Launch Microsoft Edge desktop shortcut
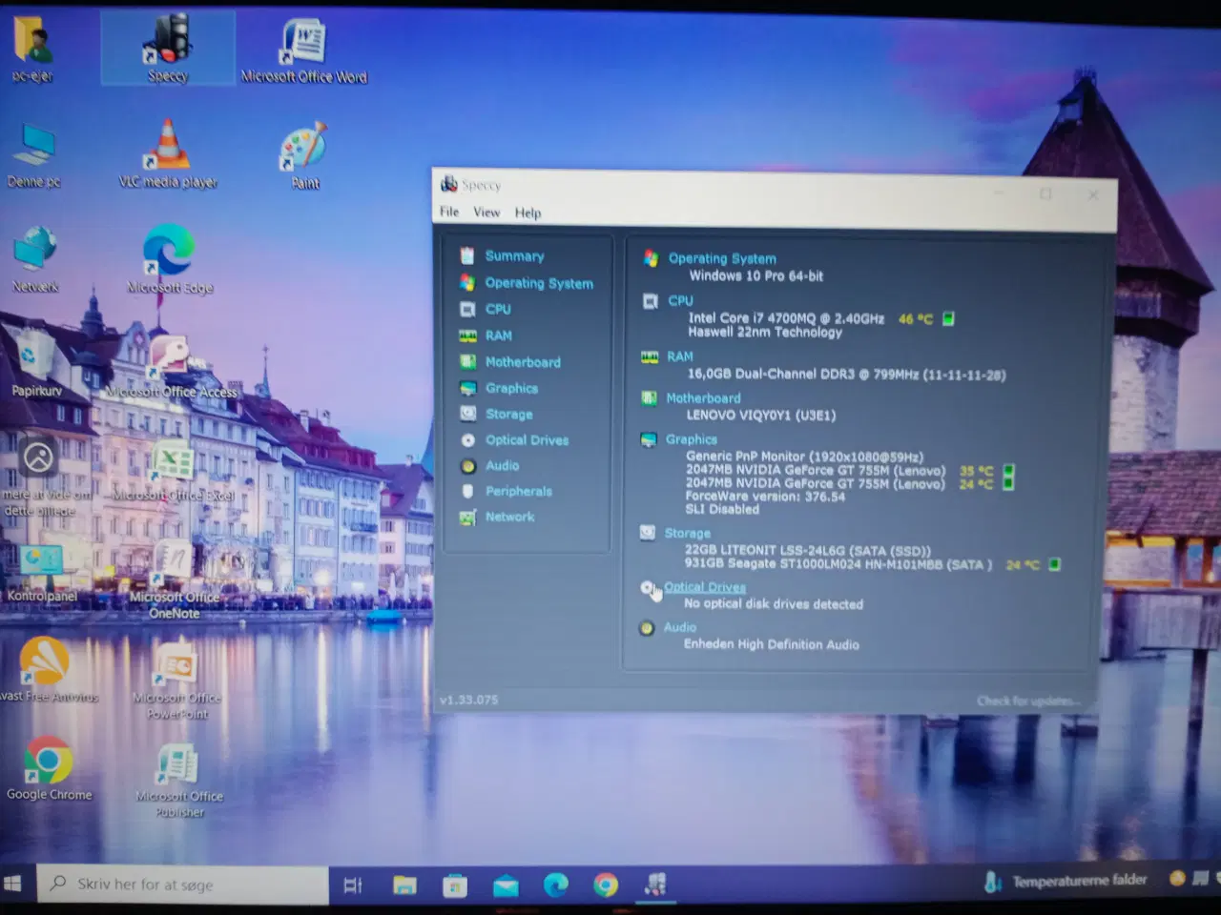This screenshot has width=1221, height=915. point(170,259)
